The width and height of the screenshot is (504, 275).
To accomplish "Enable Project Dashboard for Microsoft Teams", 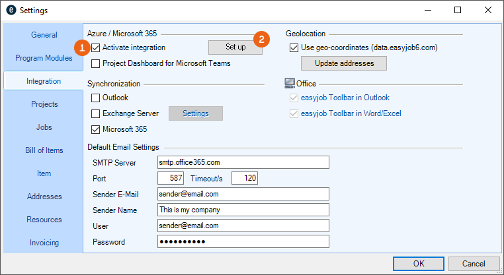I will tap(97, 64).
